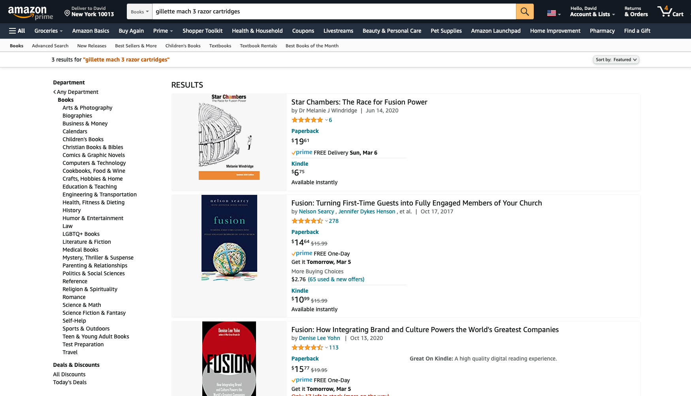The height and width of the screenshot is (396, 691).
Task: Go to the Coupons menu item
Action: [x=303, y=31]
